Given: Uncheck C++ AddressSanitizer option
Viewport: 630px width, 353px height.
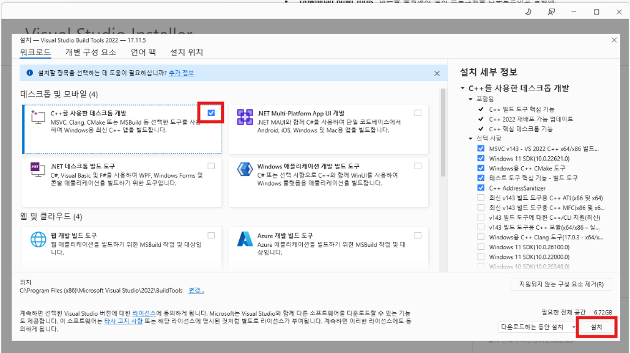Looking at the screenshot, I should click(481, 187).
